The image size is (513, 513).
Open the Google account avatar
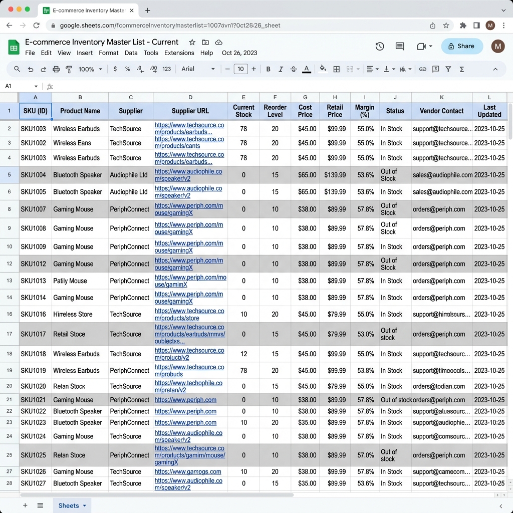[x=497, y=46]
